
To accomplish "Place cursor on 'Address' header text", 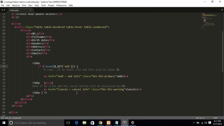I will point(37,47).
